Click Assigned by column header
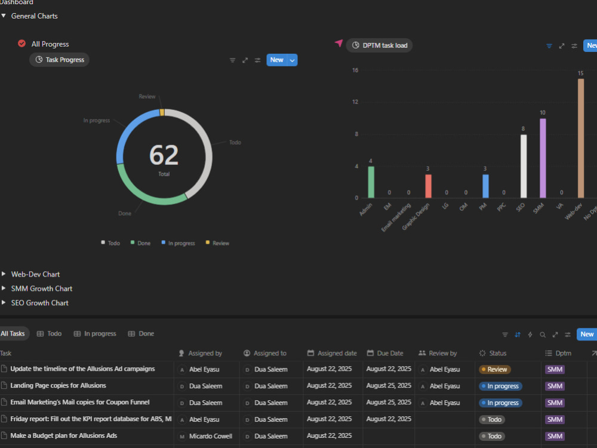The height and width of the screenshot is (448, 597). tap(201, 353)
